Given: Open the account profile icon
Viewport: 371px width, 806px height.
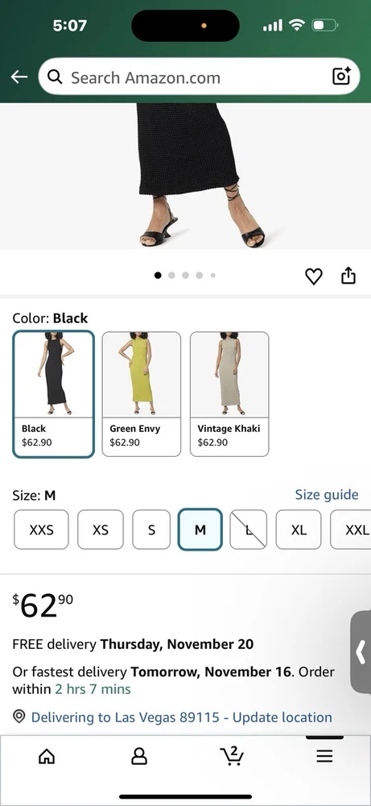Looking at the screenshot, I should [x=139, y=756].
